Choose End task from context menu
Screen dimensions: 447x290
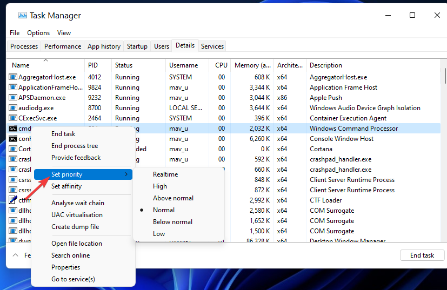(63, 134)
